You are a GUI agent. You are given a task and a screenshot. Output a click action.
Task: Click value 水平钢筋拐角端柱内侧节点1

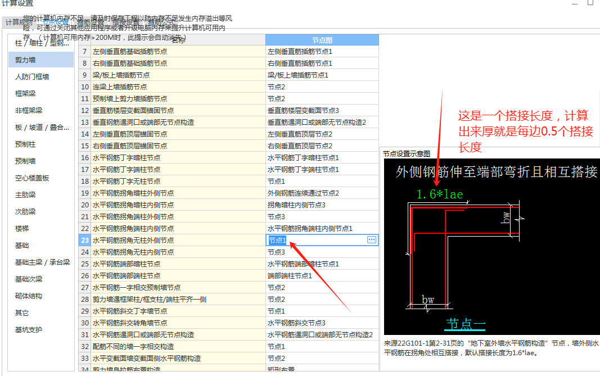coord(322,229)
